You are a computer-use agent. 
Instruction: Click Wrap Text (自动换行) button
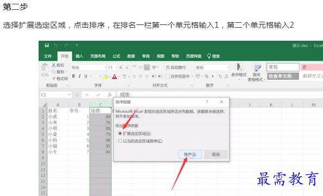click(176, 67)
